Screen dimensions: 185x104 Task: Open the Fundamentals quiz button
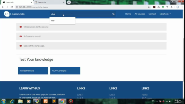click(33, 70)
